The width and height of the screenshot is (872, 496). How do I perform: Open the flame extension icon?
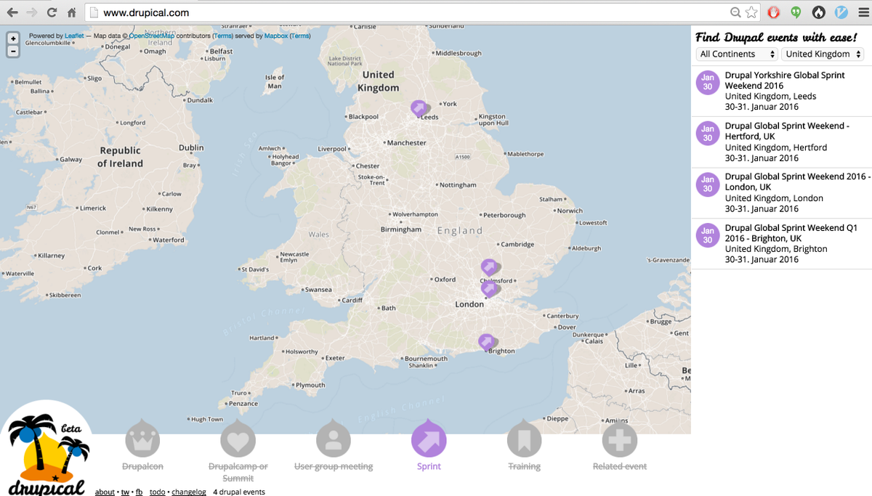click(x=819, y=12)
